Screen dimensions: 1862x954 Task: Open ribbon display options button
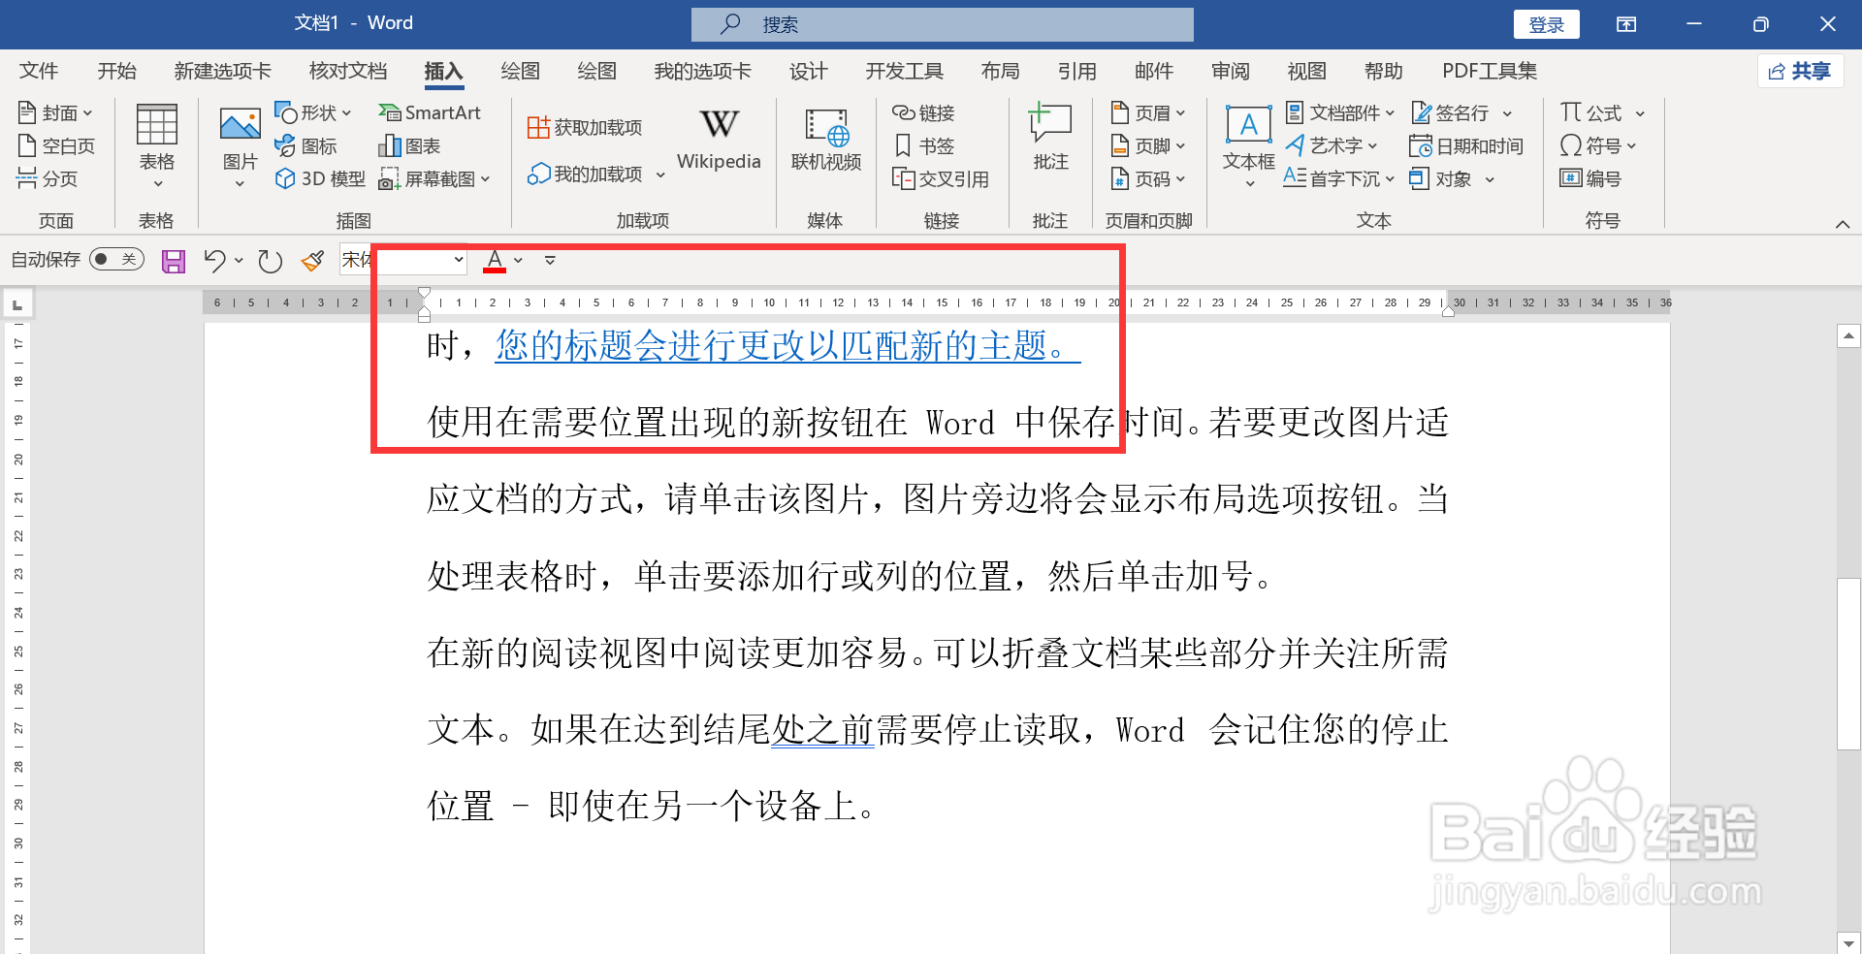(x=1626, y=24)
